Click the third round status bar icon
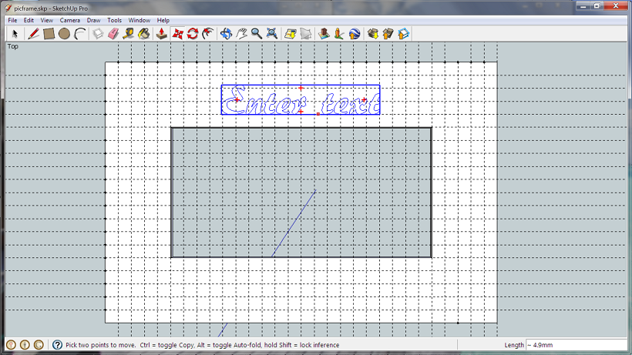The width and height of the screenshot is (632, 355). coord(39,345)
